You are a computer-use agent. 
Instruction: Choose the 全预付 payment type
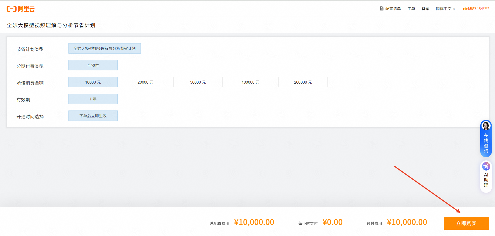93,65
